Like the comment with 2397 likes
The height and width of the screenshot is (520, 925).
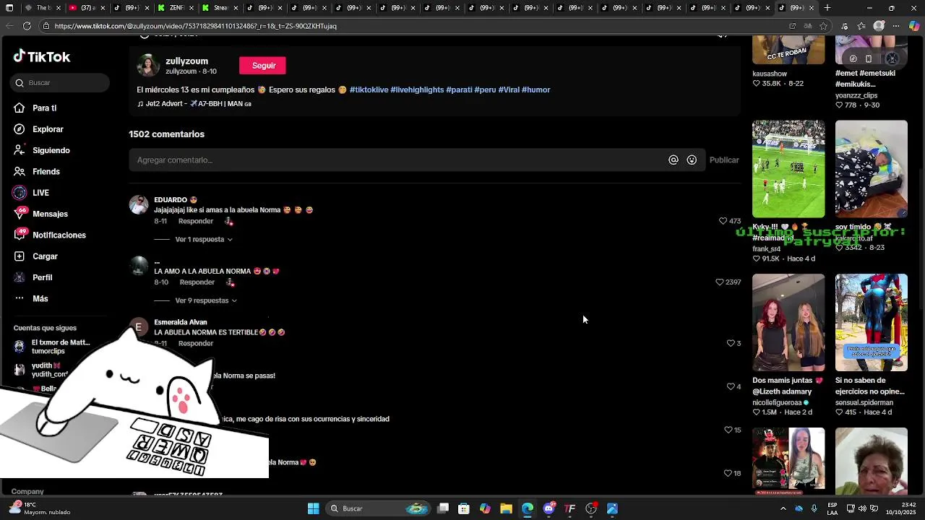[x=719, y=282]
